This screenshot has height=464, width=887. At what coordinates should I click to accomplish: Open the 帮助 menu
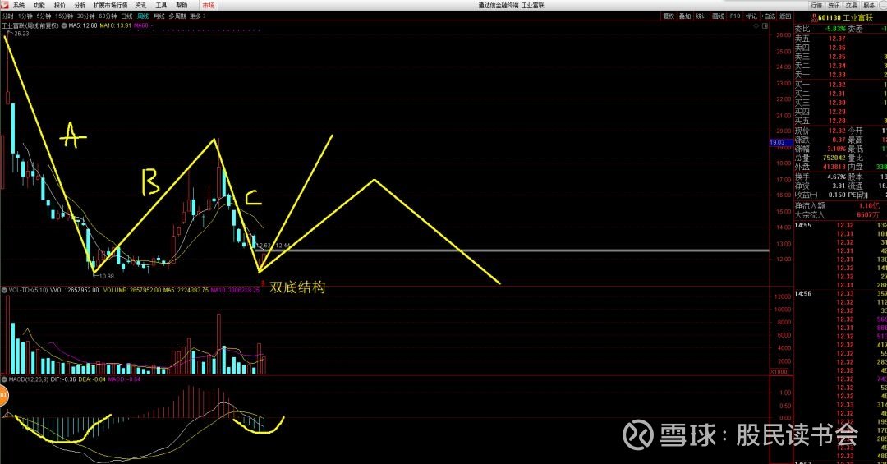[x=182, y=5]
